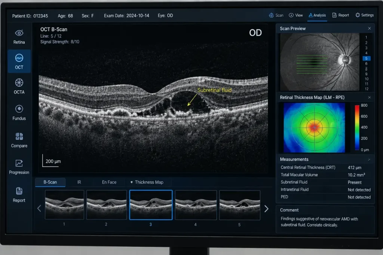Screen dimensions: 383x255
Task: Select B-scan thumbnail 4
Action: tap(196, 205)
